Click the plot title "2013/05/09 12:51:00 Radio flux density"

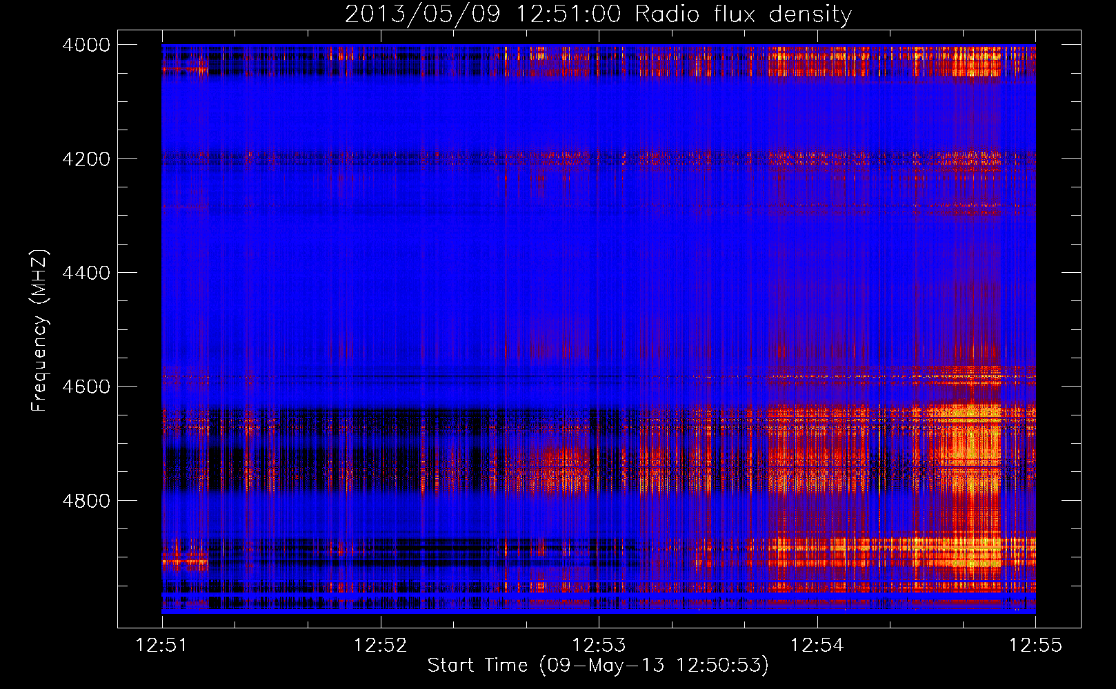(x=598, y=14)
